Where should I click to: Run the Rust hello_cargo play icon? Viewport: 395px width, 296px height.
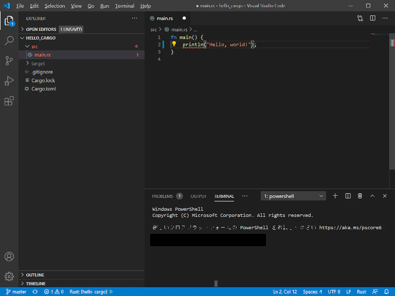click(111, 292)
